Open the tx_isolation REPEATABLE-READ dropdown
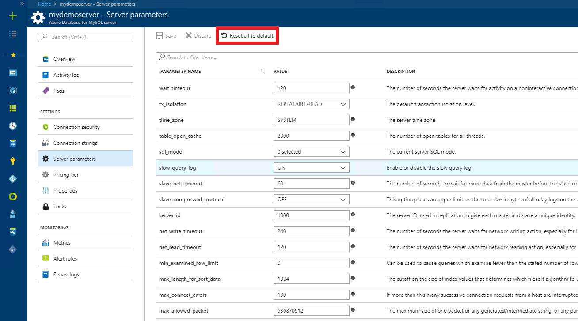Viewport: 578px width, 321px height. click(312, 104)
